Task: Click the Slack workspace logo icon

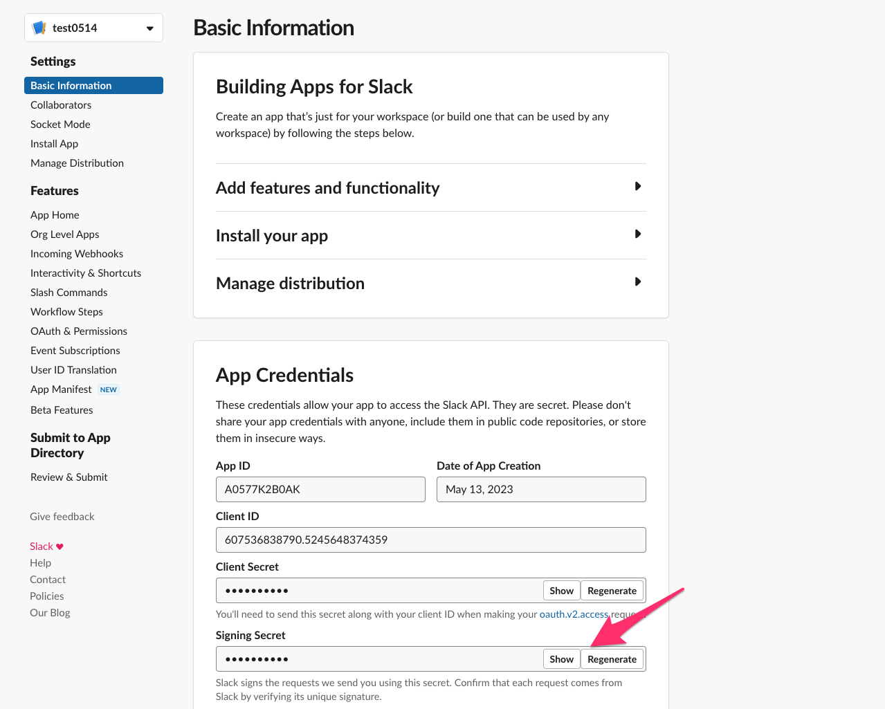Action: tap(39, 27)
